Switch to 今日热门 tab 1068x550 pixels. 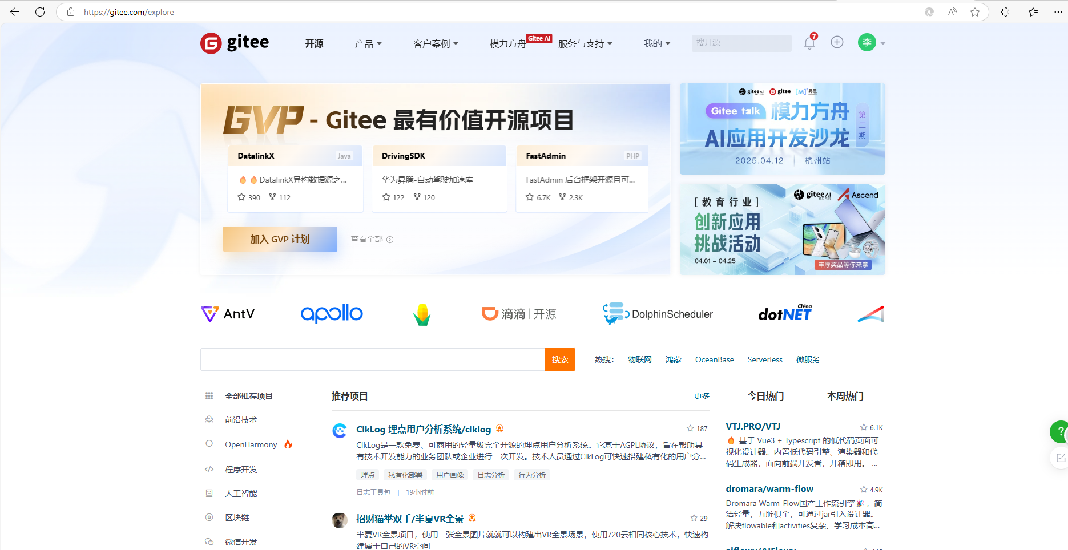[765, 396]
